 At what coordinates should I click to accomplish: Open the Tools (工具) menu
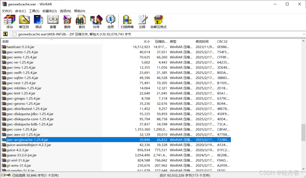click(x=34, y=11)
